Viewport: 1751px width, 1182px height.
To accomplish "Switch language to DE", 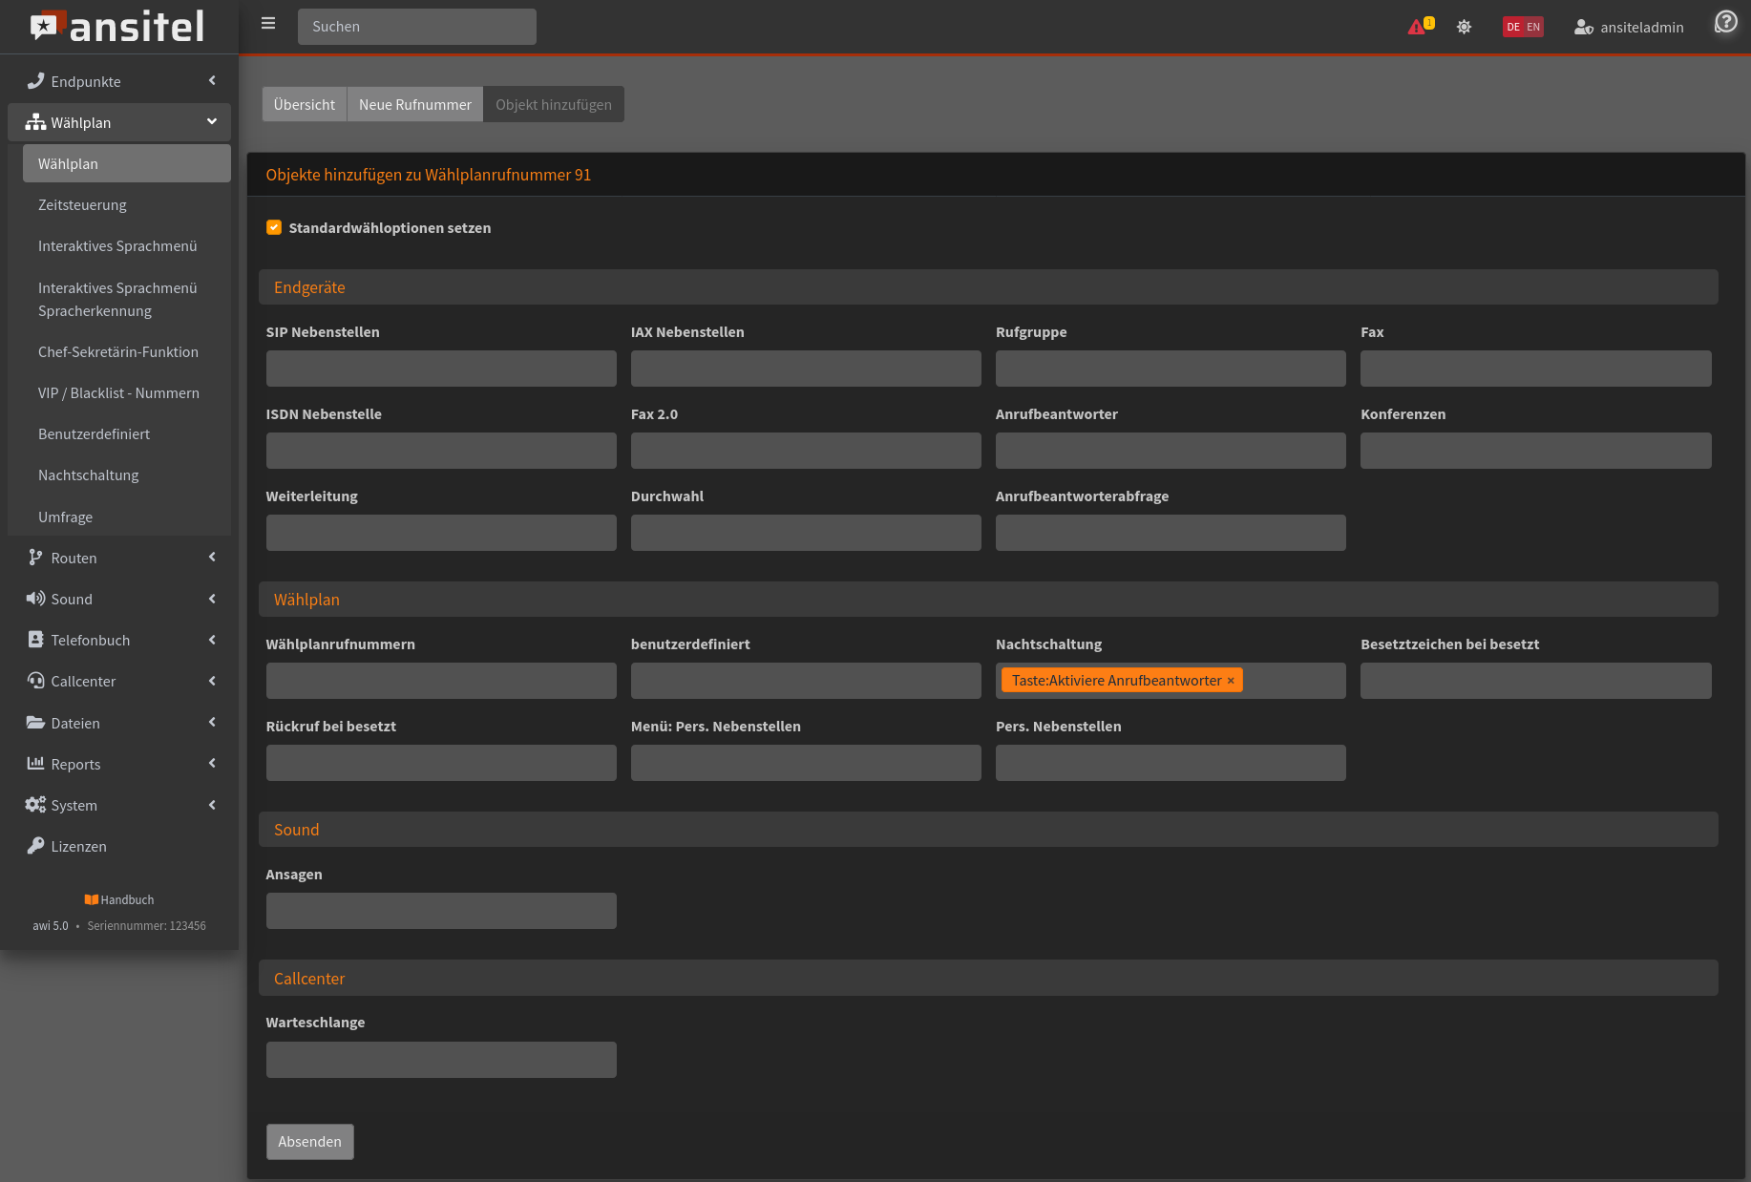I will 1513,27.
